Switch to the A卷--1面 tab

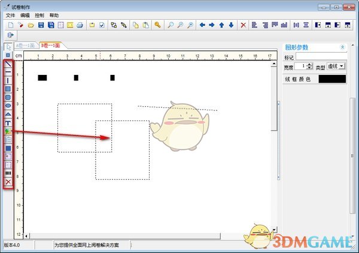click(25, 46)
